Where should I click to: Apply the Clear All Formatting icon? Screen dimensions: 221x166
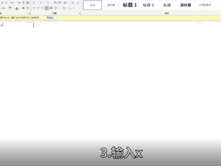(19, 3)
